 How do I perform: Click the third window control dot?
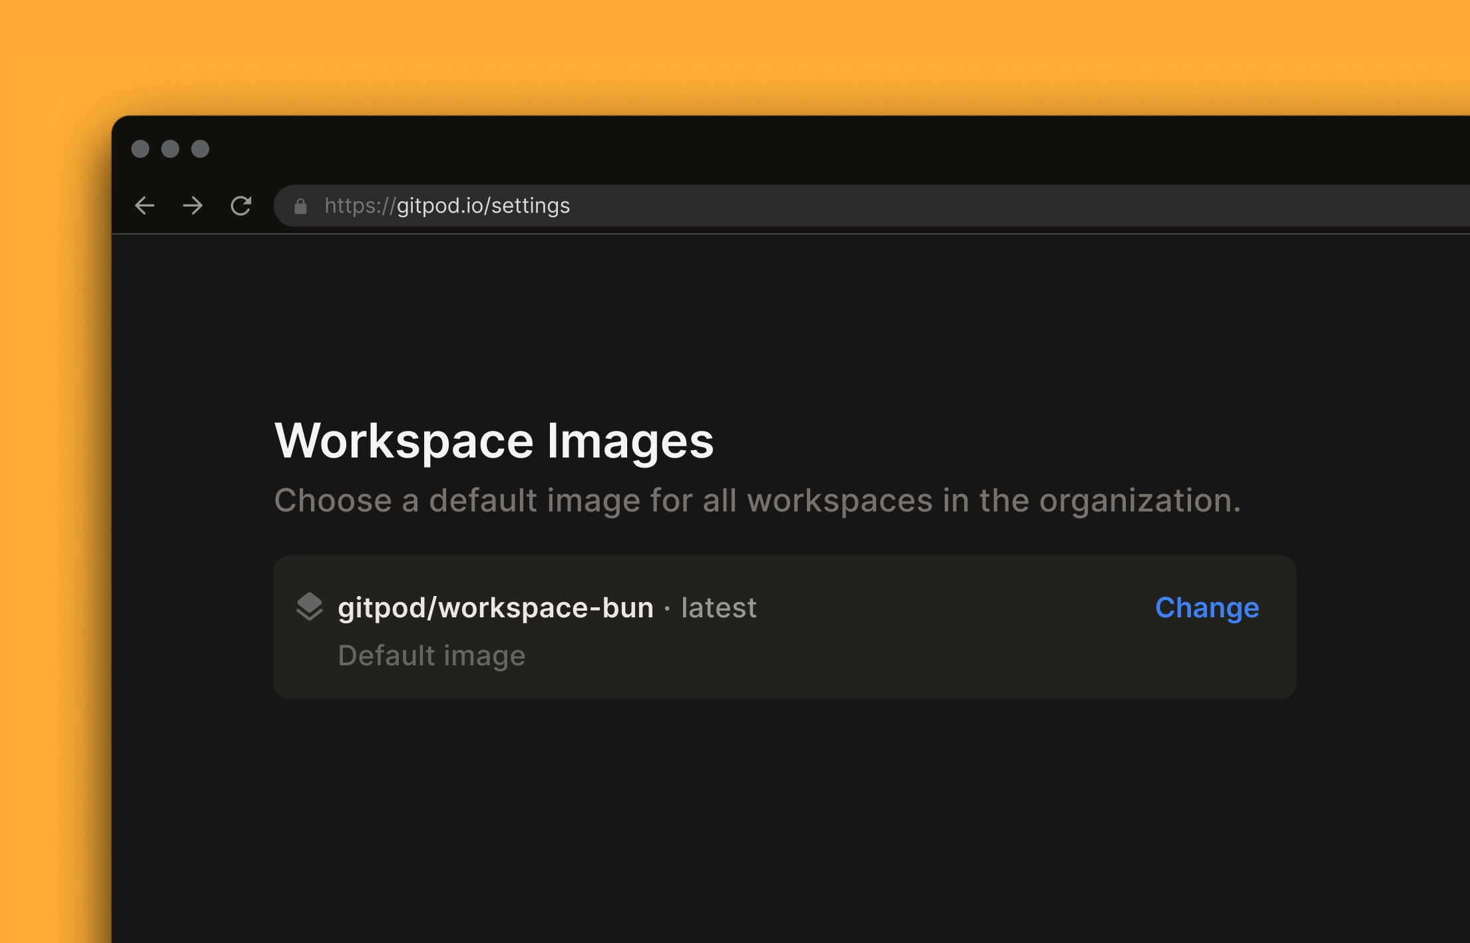pos(200,149)
